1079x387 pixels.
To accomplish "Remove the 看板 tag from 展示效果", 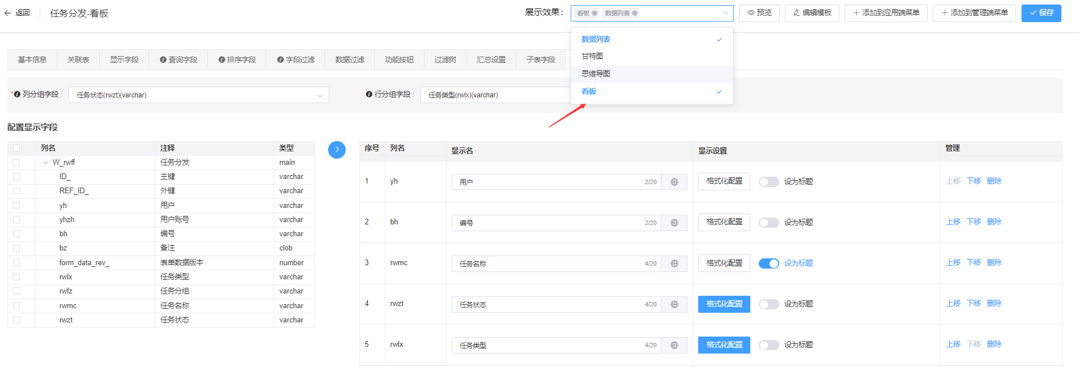I will tap(594, 13).
